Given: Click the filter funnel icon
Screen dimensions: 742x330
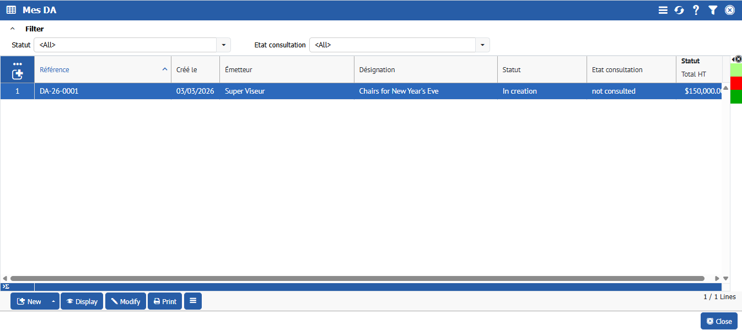Looking at the screenshot, I should 713,10.
